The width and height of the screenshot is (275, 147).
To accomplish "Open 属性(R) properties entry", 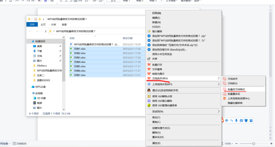I will (156, 143).
